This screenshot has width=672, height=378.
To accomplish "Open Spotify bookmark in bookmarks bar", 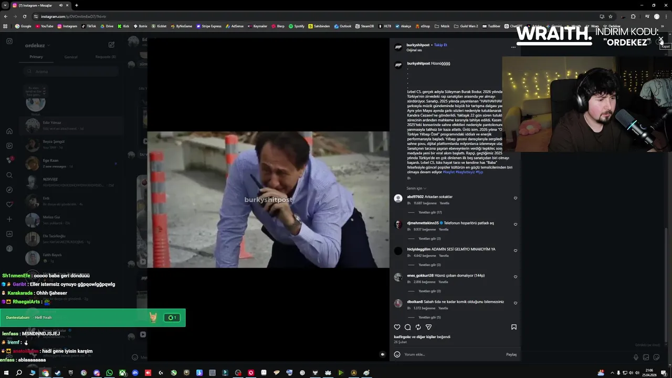I will (x=297, y=26).
